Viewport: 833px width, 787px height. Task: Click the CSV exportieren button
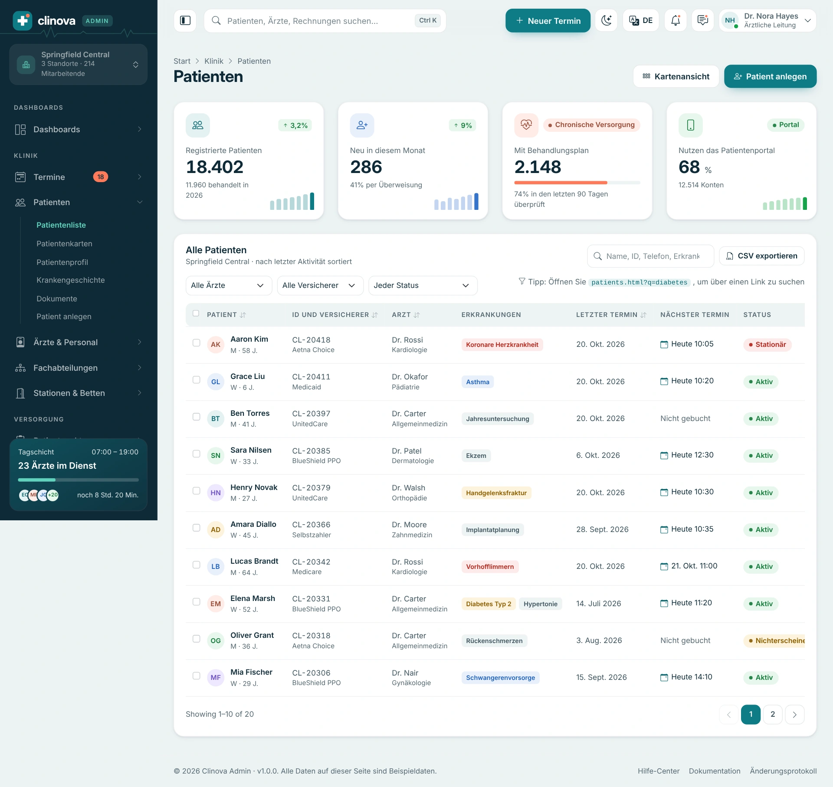click(x=761, y=256)
